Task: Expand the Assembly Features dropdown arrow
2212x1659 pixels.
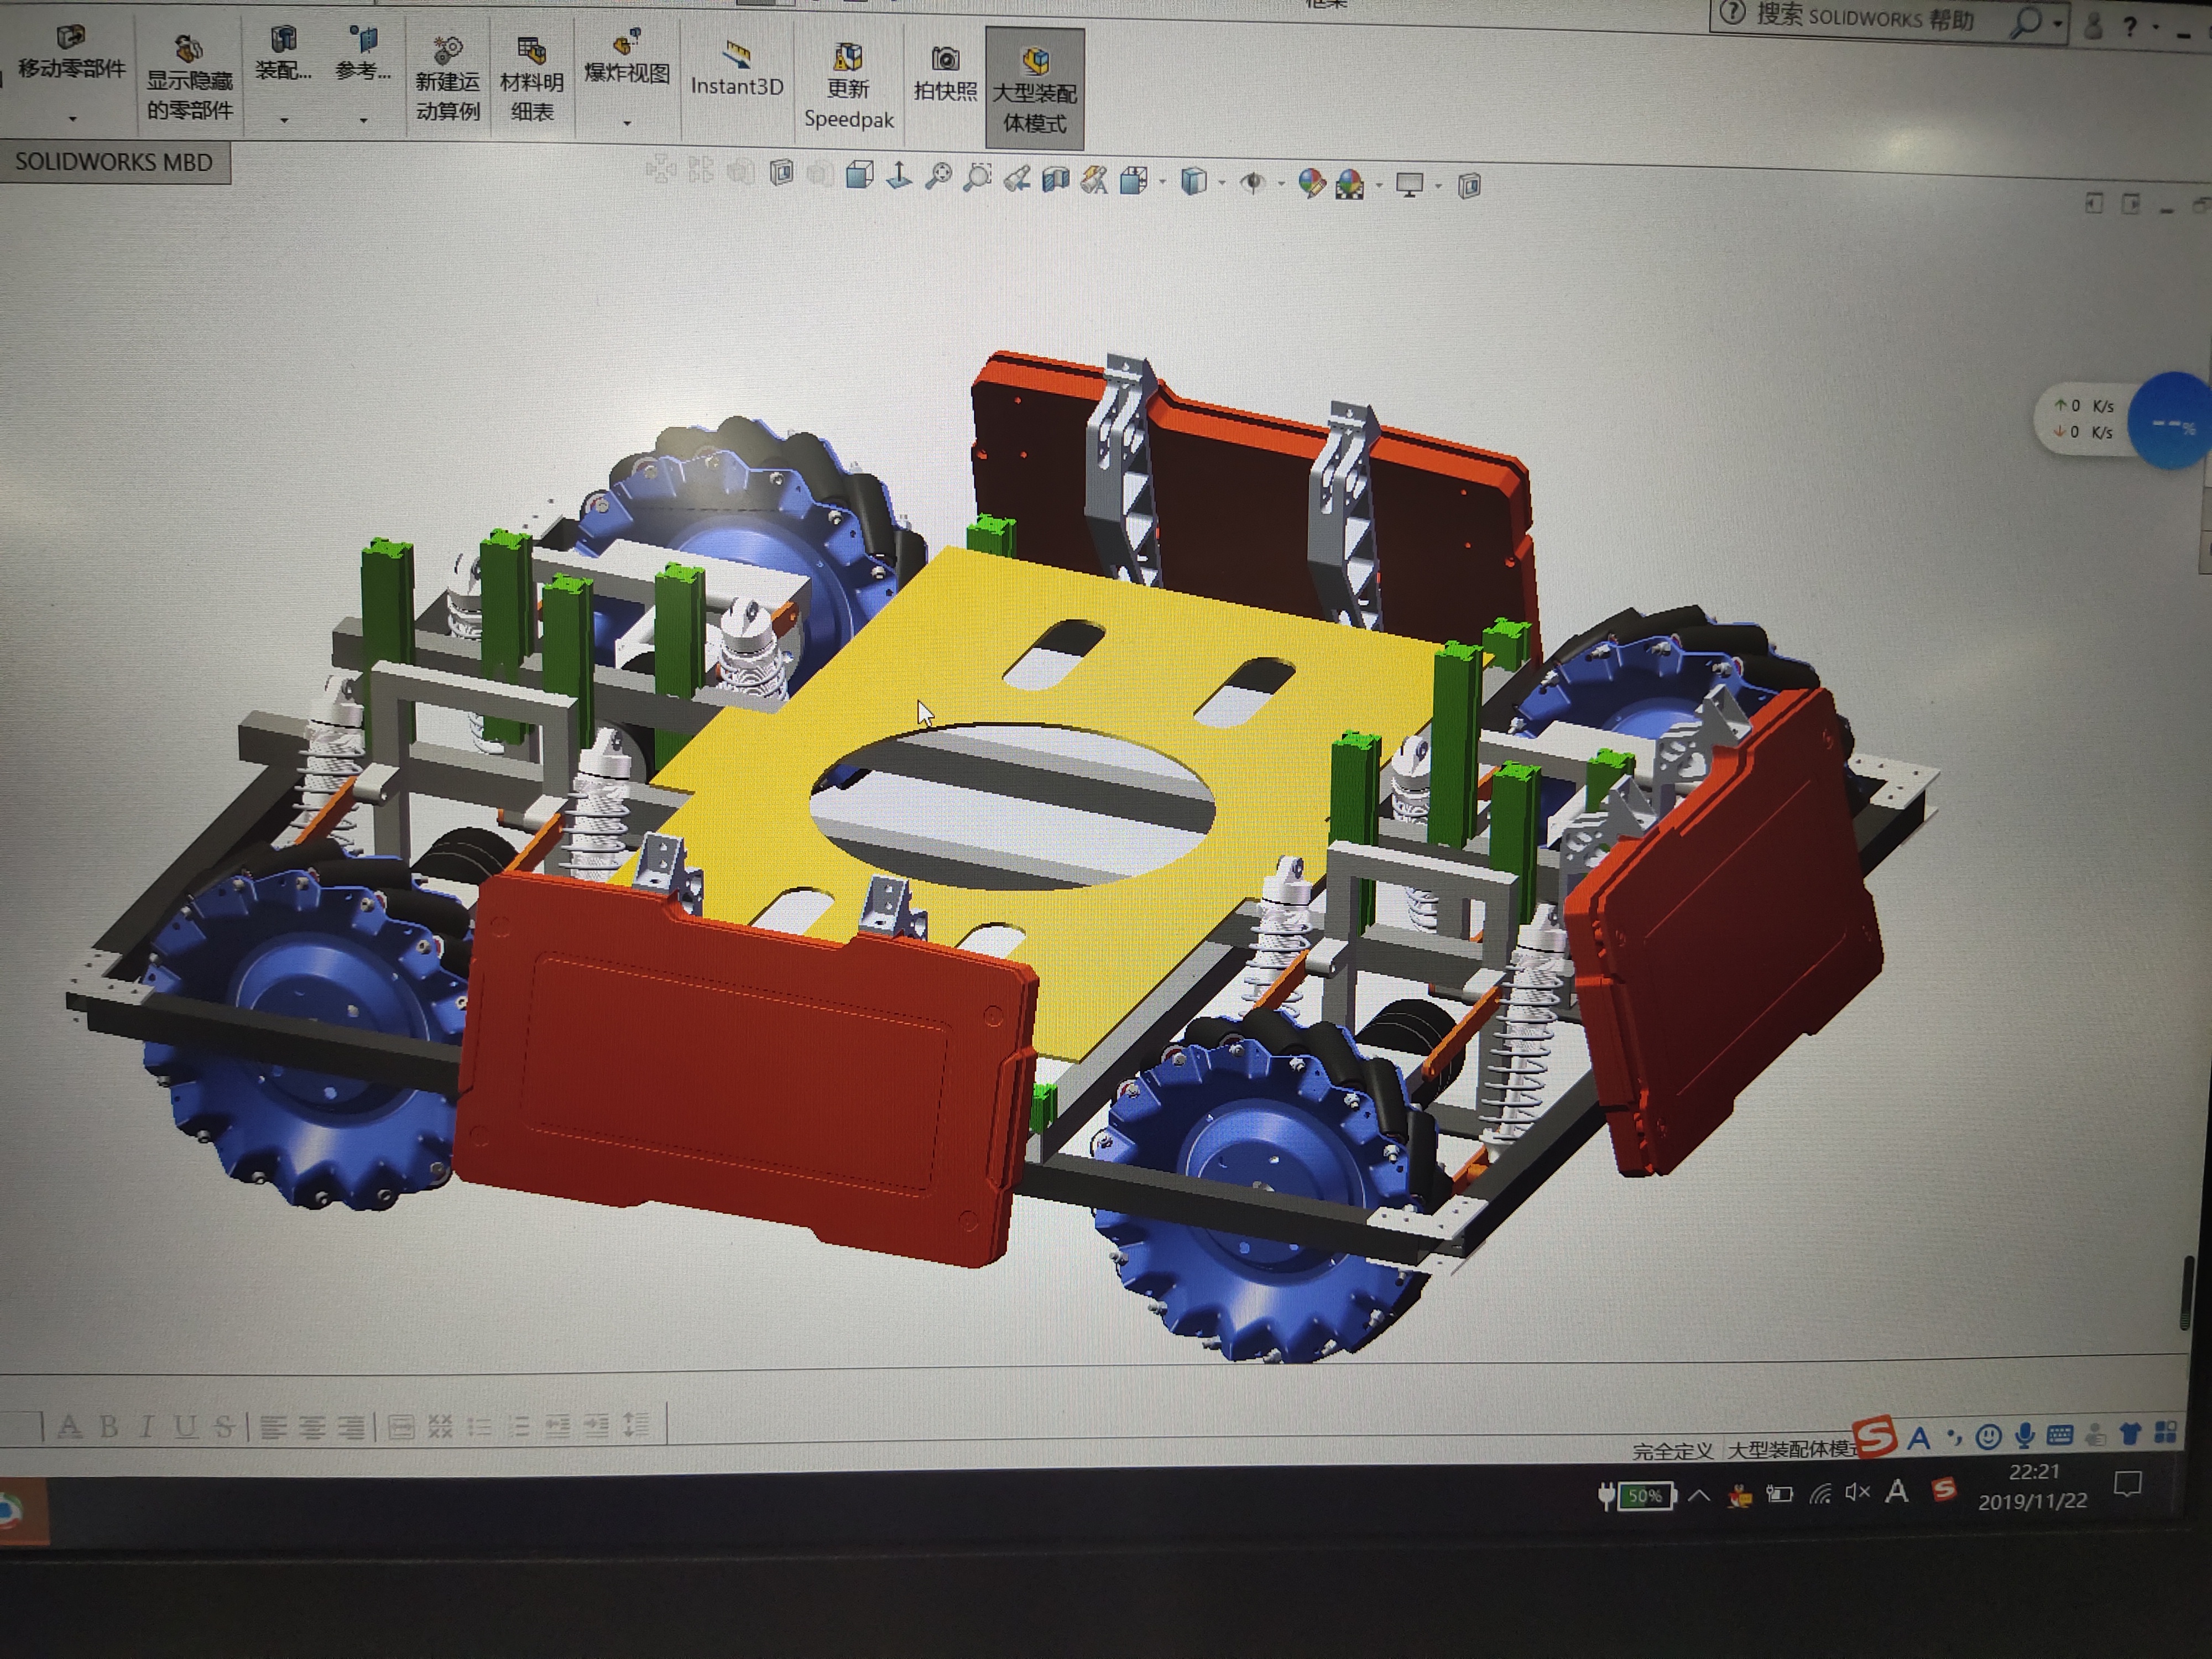Action: [284, 120]
